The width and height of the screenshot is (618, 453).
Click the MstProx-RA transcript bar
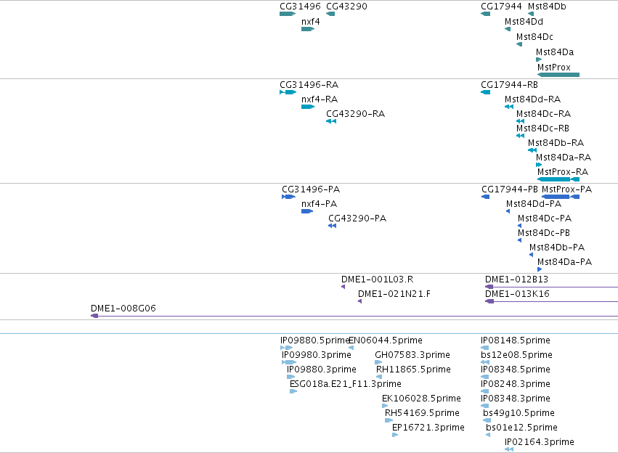pos(558,179)
